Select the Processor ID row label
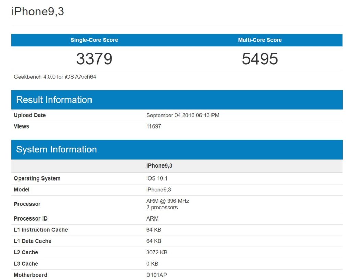The height and width of the screenshot is (280, 351). [31, 218]
